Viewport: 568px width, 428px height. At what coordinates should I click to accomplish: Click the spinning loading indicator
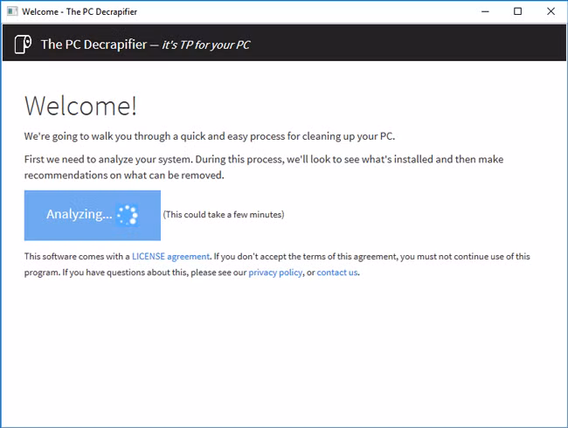pyautogui.click(x=128, y=215)
